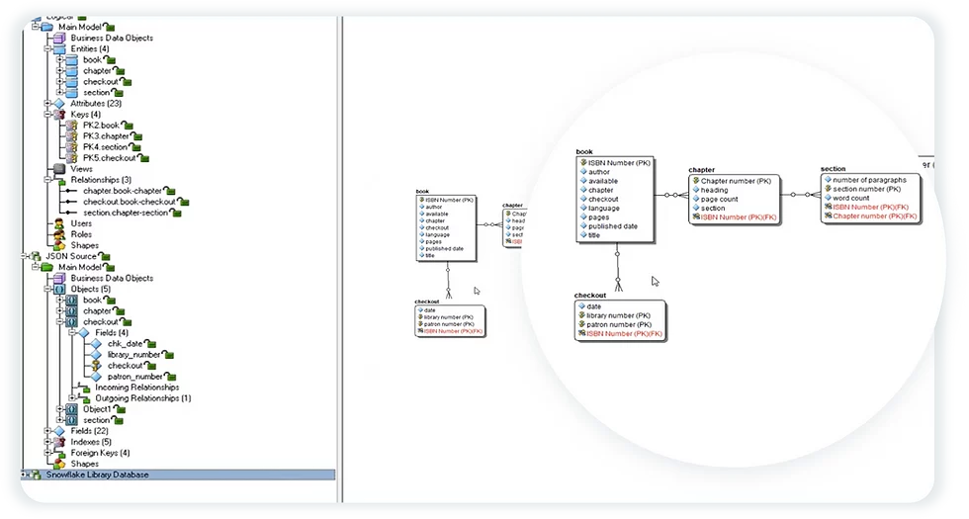The image size is (969, 519).
Task: Click the Objects (5) braces icon
Action: pos(59,289)
